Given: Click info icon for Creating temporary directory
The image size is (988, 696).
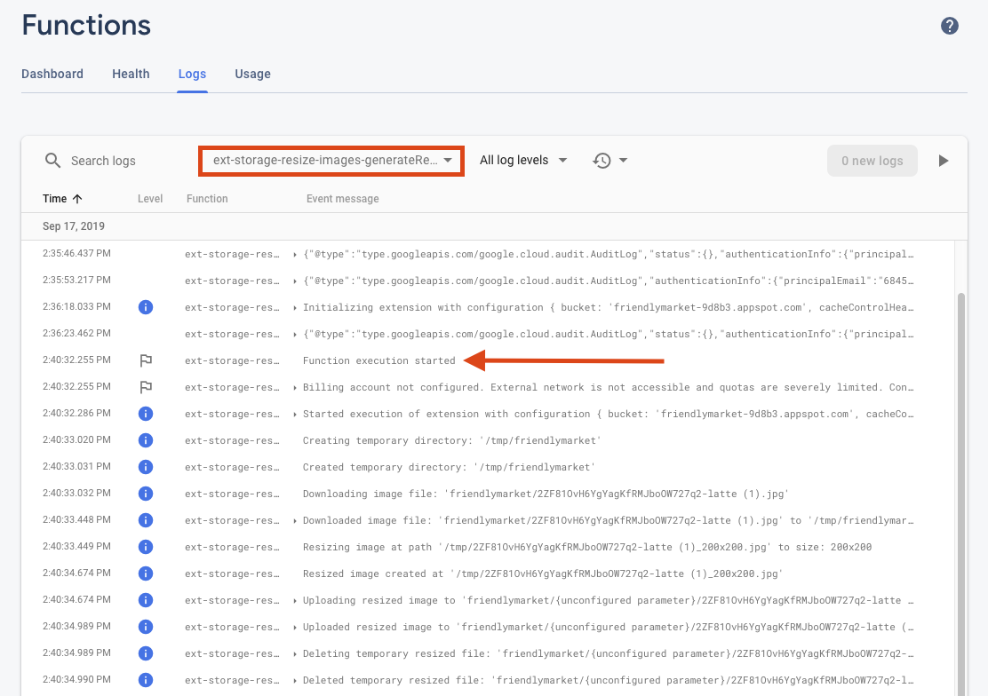Looking at the screenshot, I should (146, 440).
